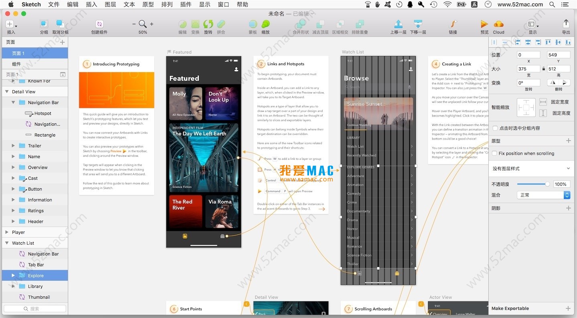
Task: Add a new page with plus icon
Action: (62, 42)
